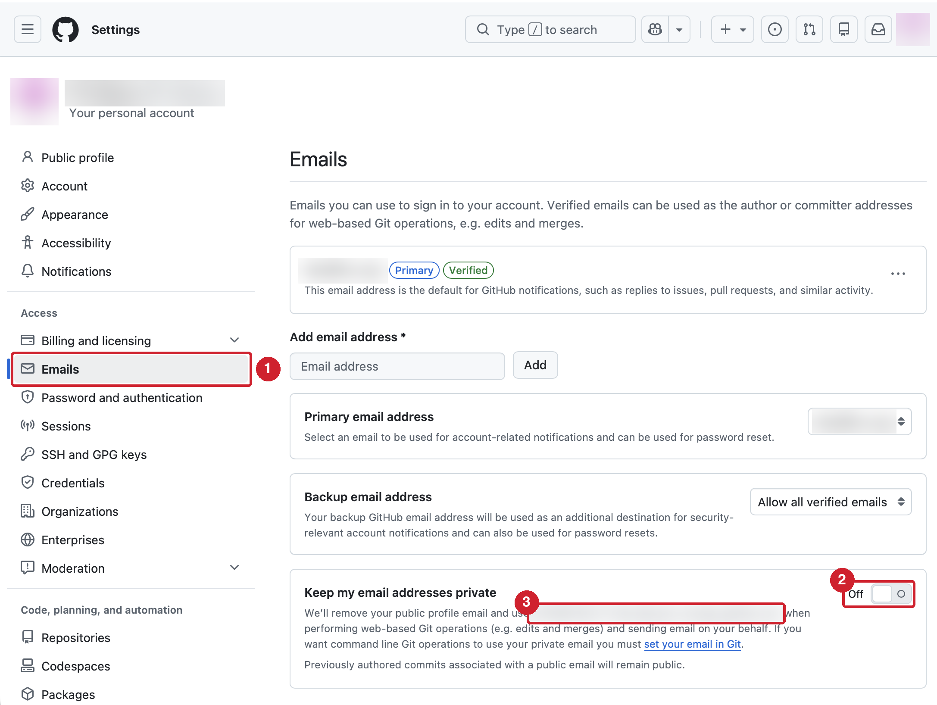Viewport: 937px width, 705px height.
Task: Click the person icon next to Public profile
Action: (28, 157)
